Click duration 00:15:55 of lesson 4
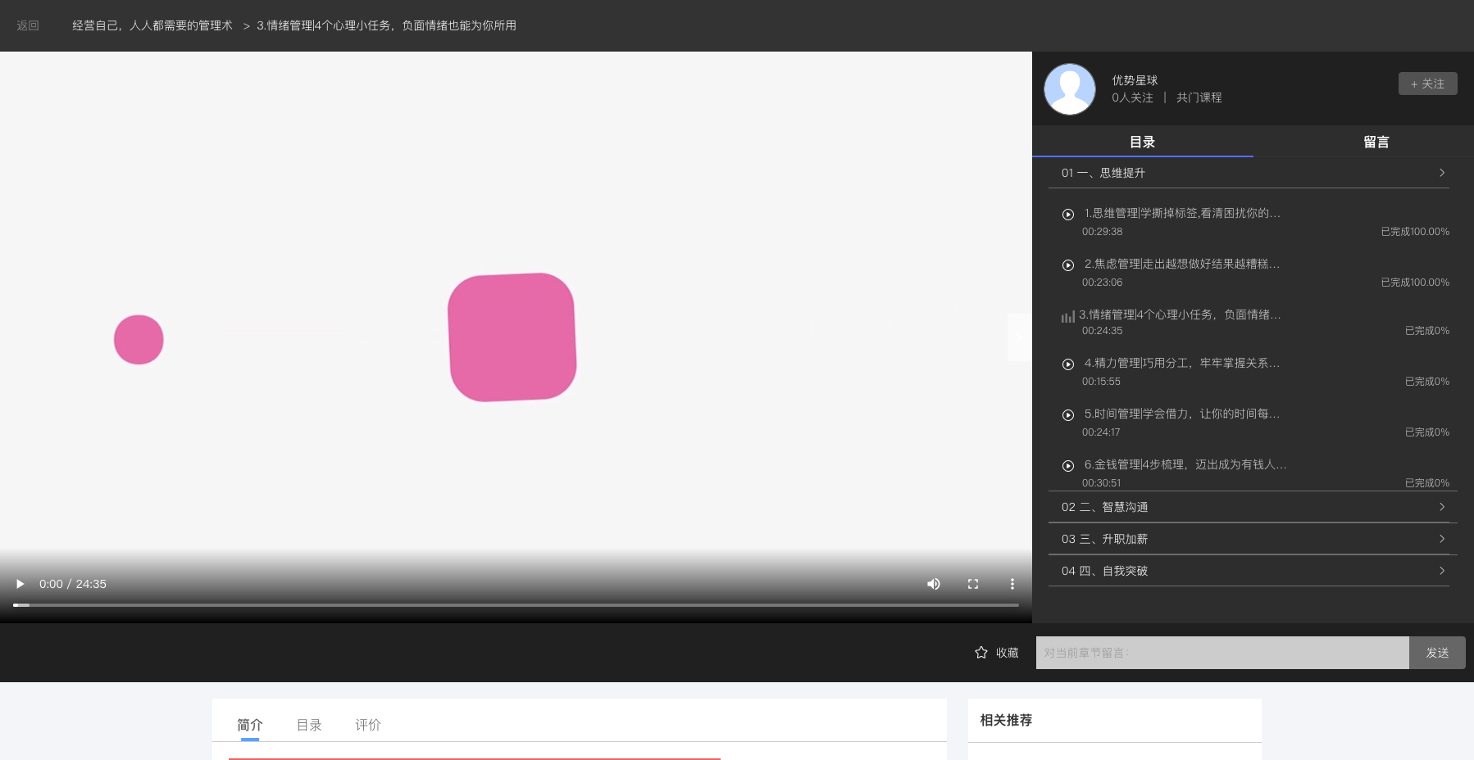The width and height of the screenshot is (1474, 760). click(x=1101, y=382)
